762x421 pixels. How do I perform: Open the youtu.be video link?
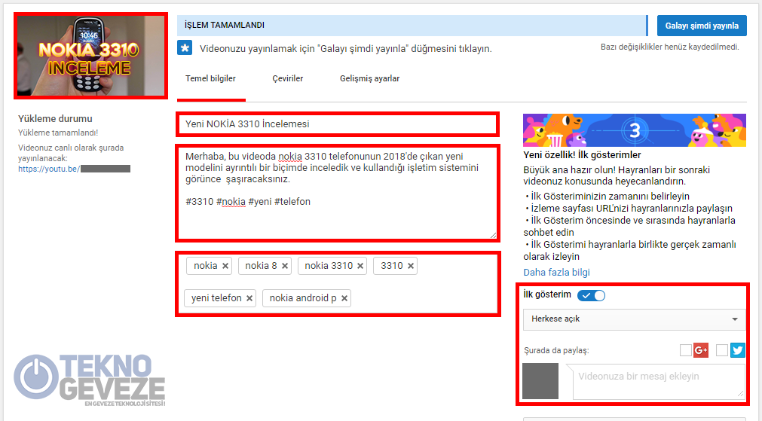pyautogui.click(x=75, y=169)
